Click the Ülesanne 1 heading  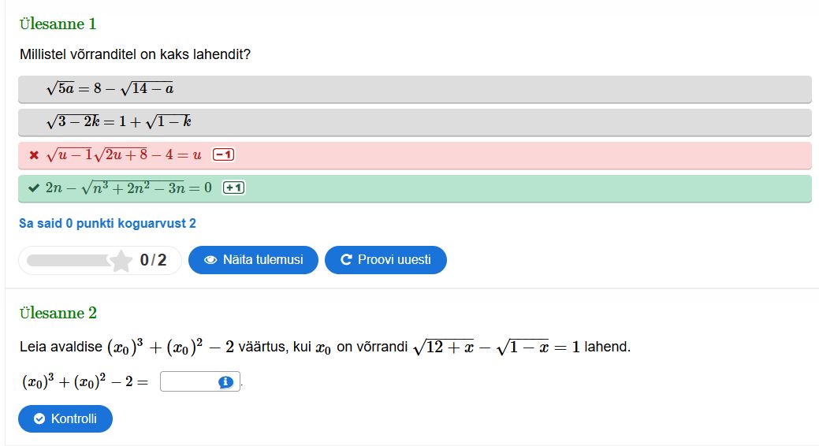coord(58,24)
